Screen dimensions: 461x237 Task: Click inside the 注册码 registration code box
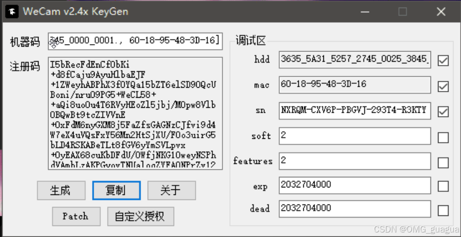[x=135, y=113]
